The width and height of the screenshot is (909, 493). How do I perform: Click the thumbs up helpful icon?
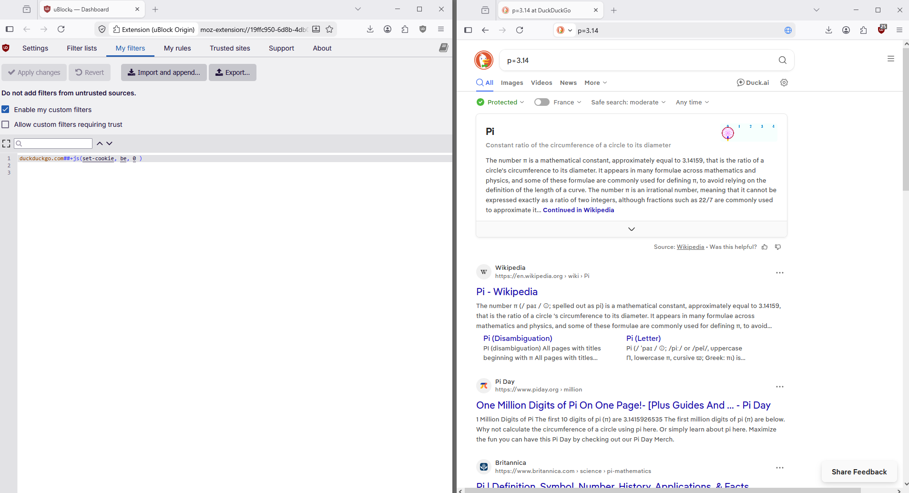point(765,247)
